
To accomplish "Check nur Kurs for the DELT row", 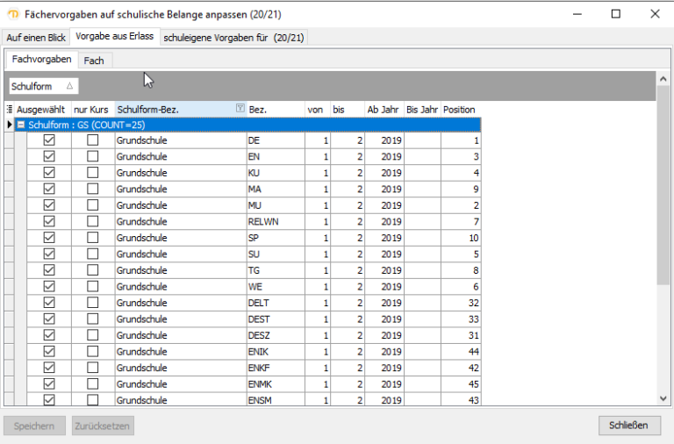I will click(92, 303).
